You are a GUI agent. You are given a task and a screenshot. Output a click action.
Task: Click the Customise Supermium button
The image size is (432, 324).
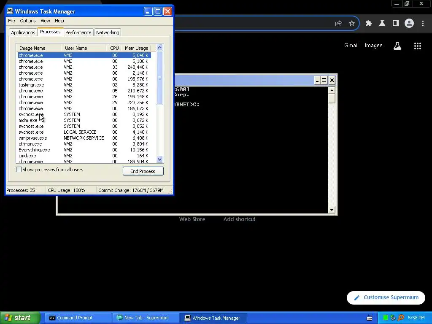(386, 297)
